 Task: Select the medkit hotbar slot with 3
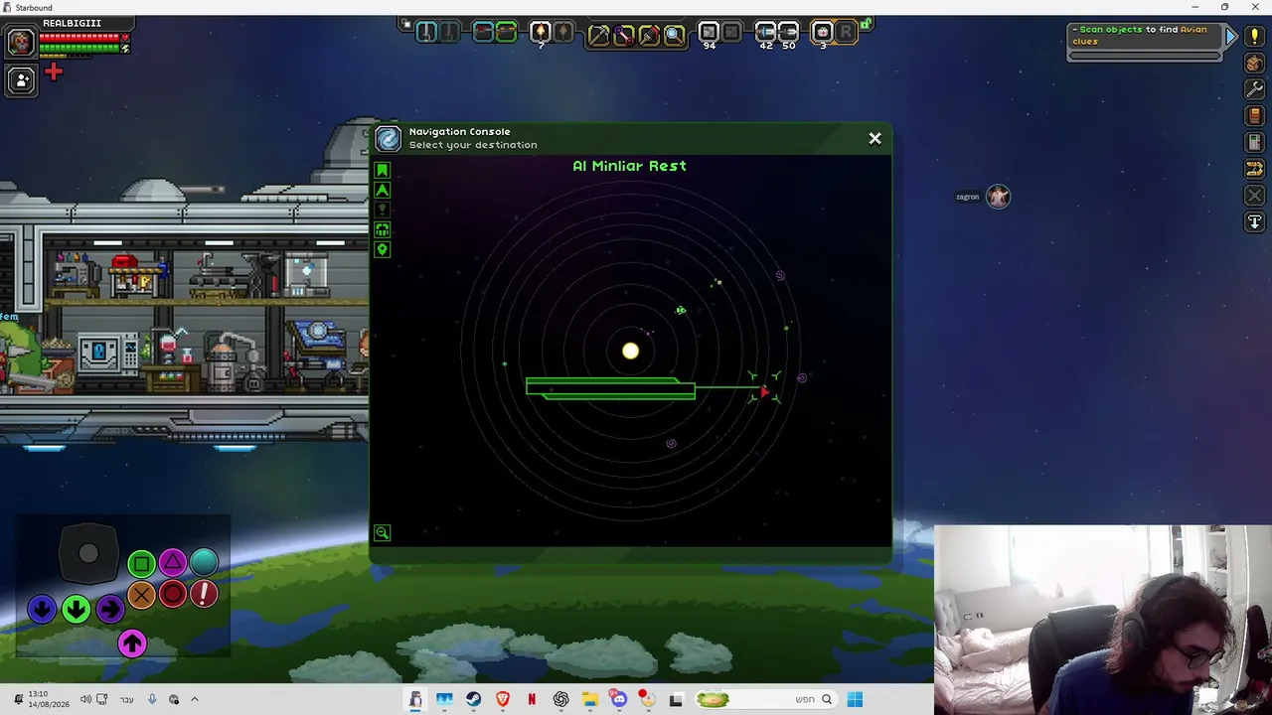(822, 33)
